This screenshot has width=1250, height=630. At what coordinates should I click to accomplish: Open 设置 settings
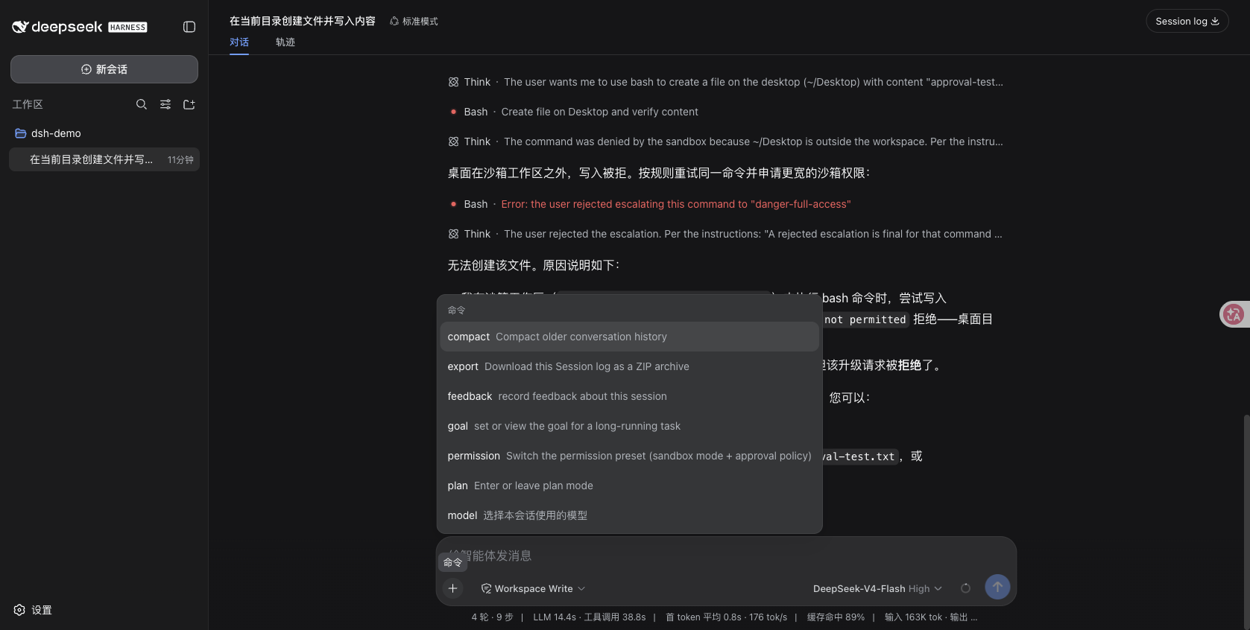pos(33,610)
